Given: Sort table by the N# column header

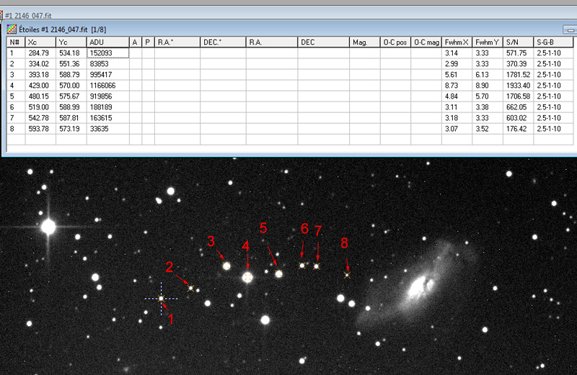Looking at the screenshot, I should 16,42.
